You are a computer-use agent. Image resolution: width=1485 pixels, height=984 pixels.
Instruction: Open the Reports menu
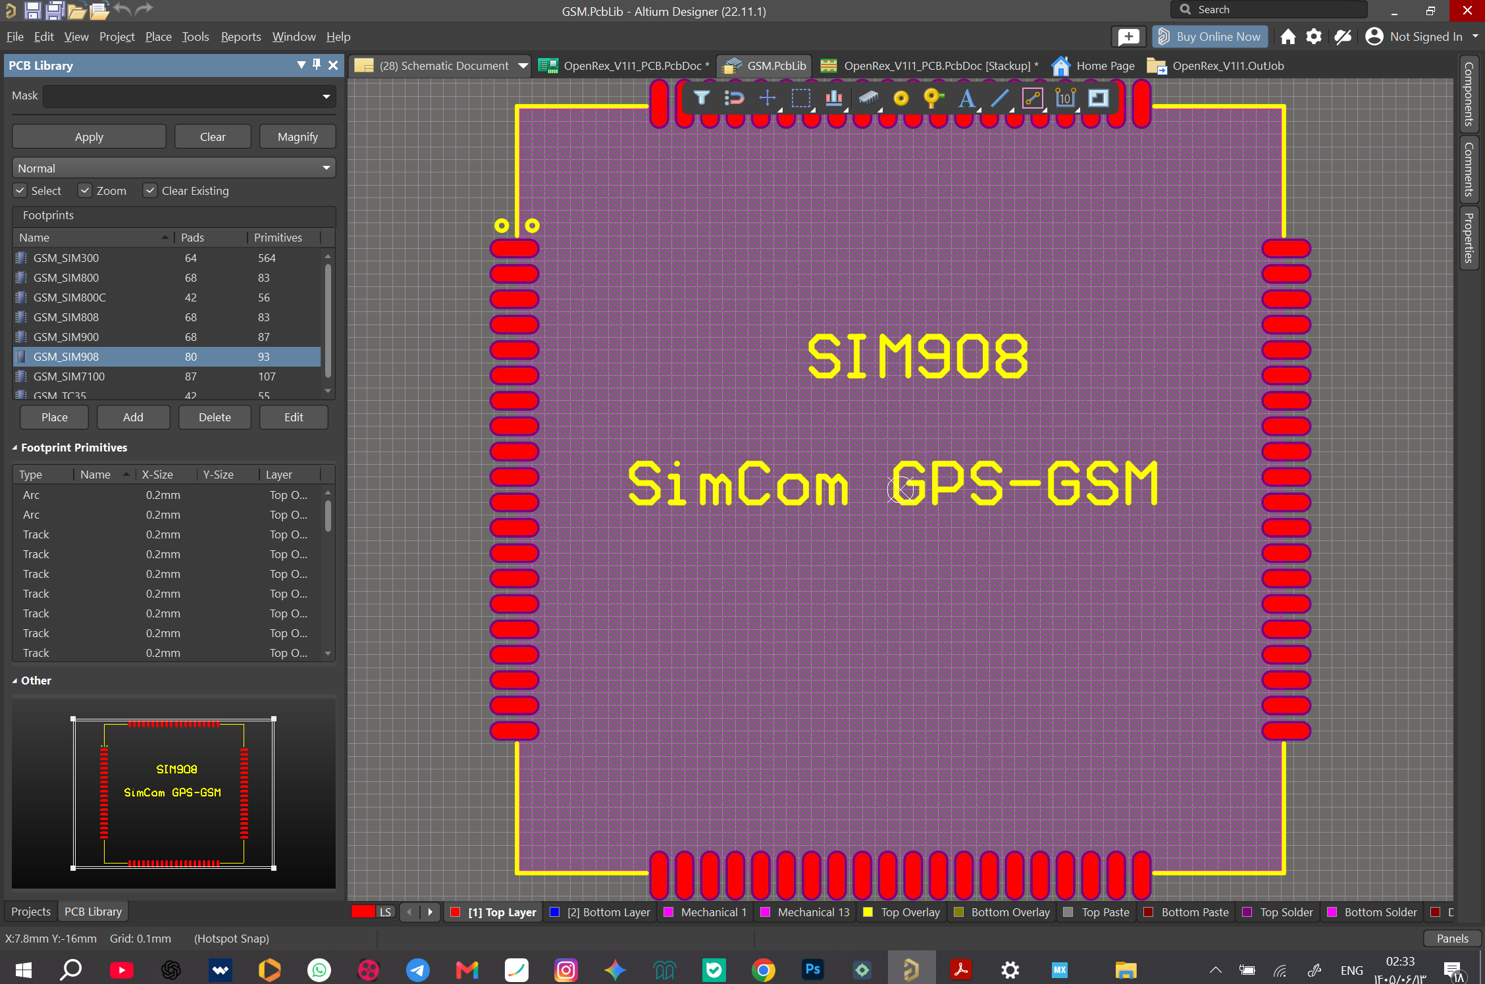(x=241, y=37)
